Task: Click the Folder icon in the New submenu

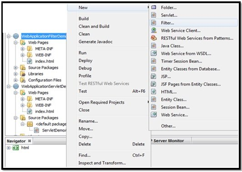Action: pyautogui.click(x=154, y=7)
